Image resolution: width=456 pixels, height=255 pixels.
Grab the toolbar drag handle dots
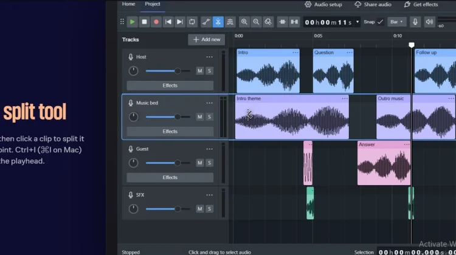click(x=122, y=22)
